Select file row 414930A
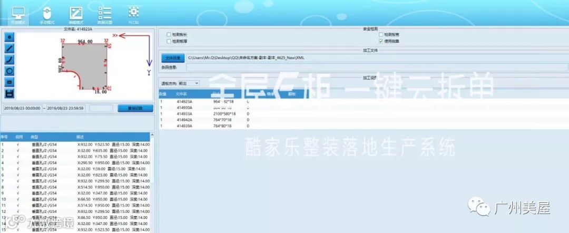The height and width of the screenshot is (233, 569). 364,108
